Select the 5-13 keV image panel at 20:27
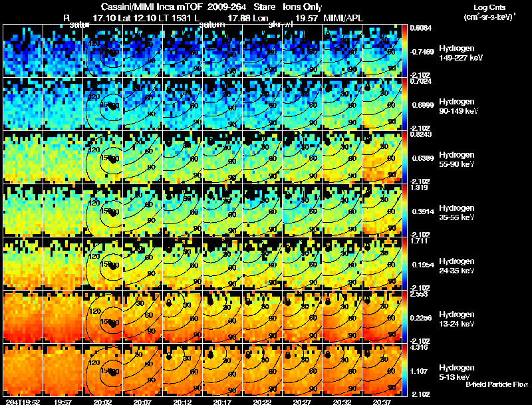532x405 pixels. pyautogui.click(x=302, y=370)
